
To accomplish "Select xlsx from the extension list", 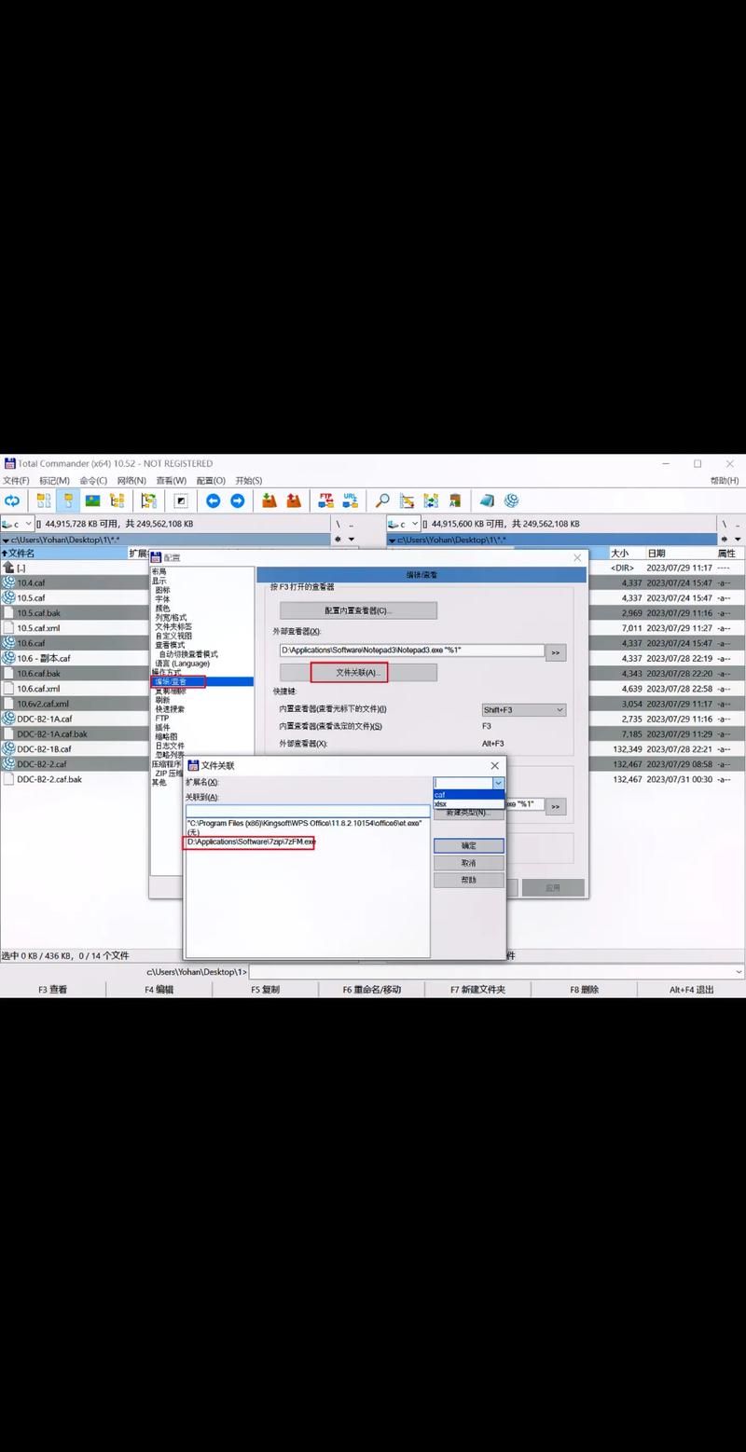I will tap(441, 803).
